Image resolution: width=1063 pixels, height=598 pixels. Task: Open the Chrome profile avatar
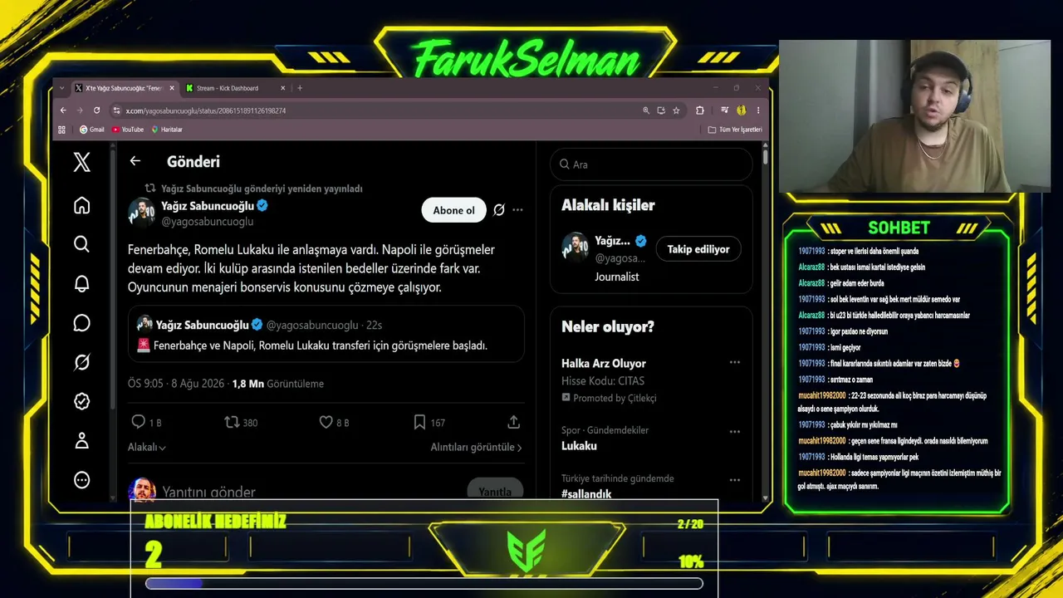coord(741,110)
